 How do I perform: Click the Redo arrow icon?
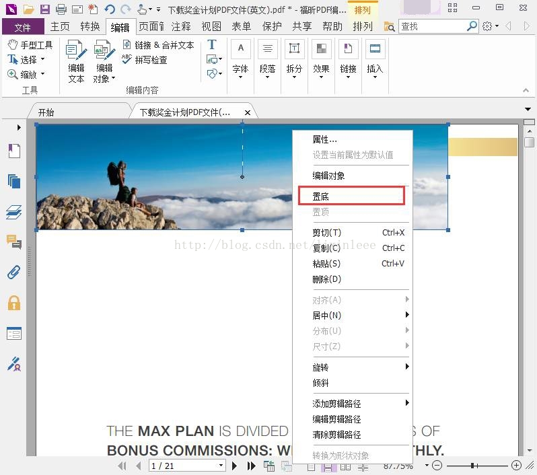(x=126, y=9)
